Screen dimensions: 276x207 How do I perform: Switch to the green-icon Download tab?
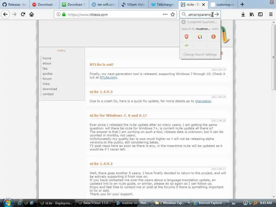tap(74, 4)
